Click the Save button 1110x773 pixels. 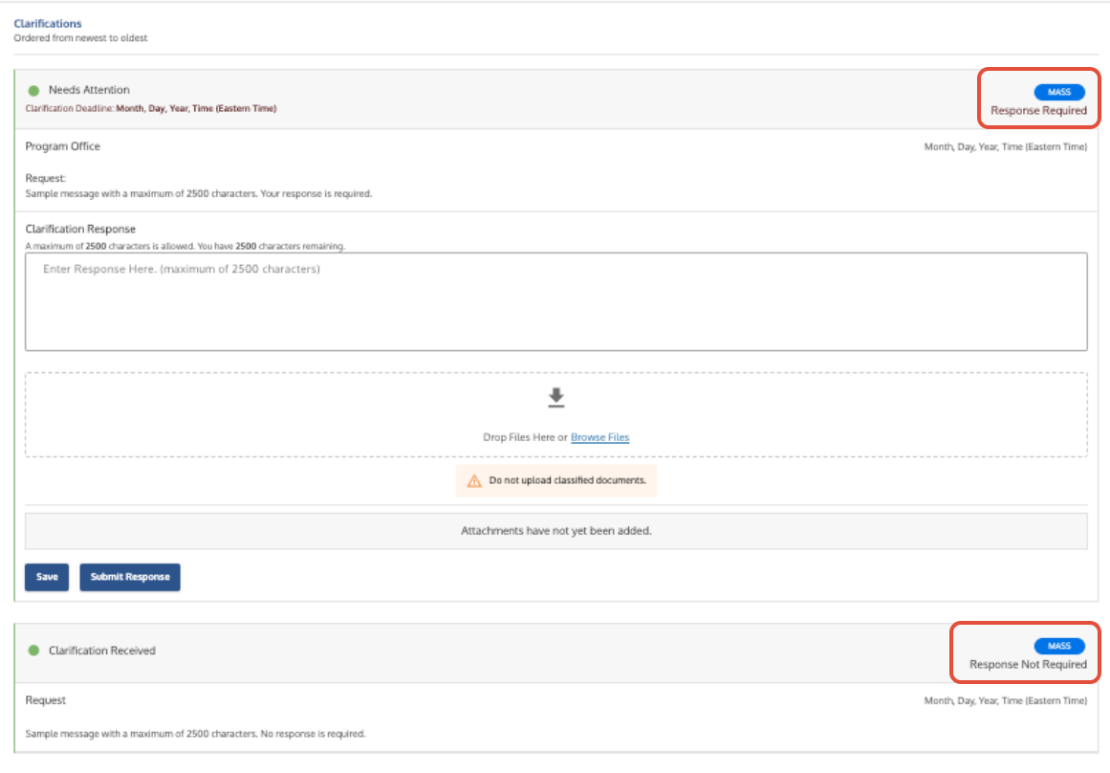[x=46, y=577]
